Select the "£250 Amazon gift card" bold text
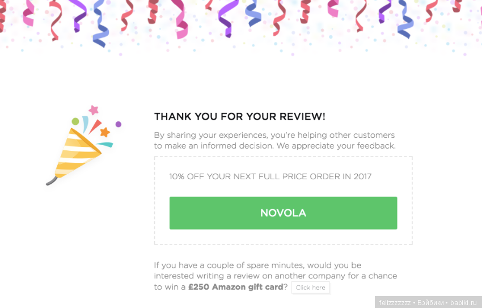 coord(235,287)
